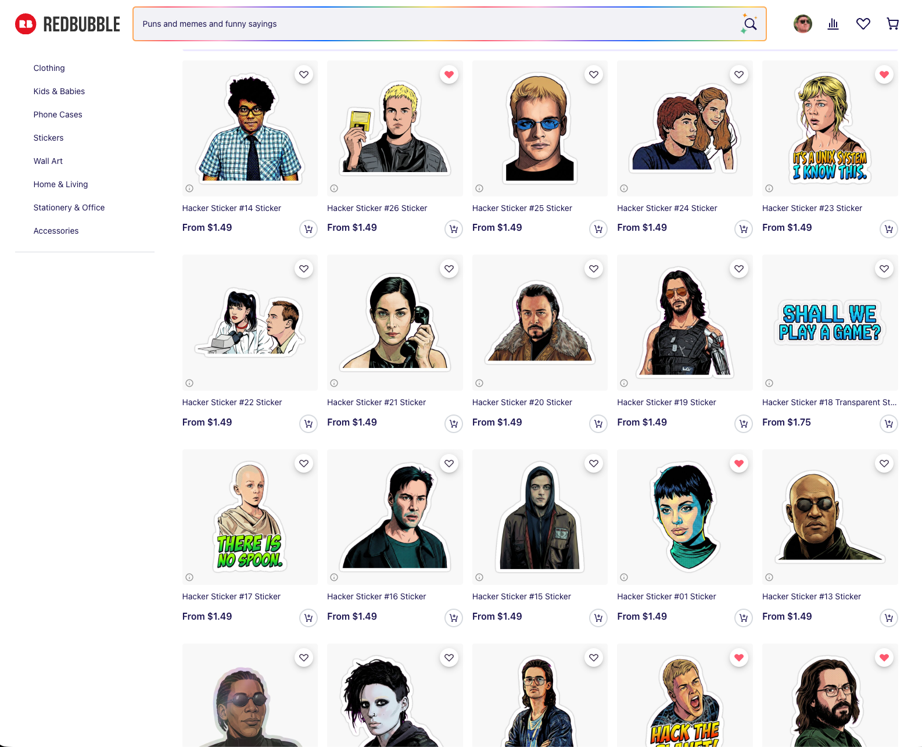
Task: Show info for Hacker Sticker #25 image
Action: pyautogui.click(x=479, y=188)
